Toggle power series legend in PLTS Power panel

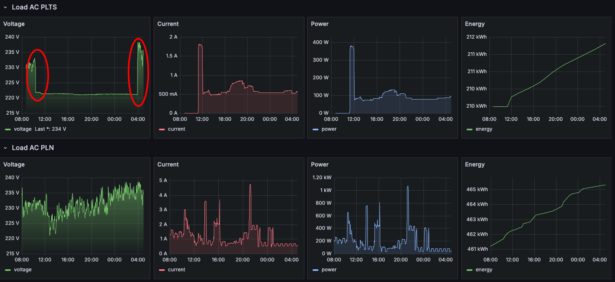click(x=329, y=129)
